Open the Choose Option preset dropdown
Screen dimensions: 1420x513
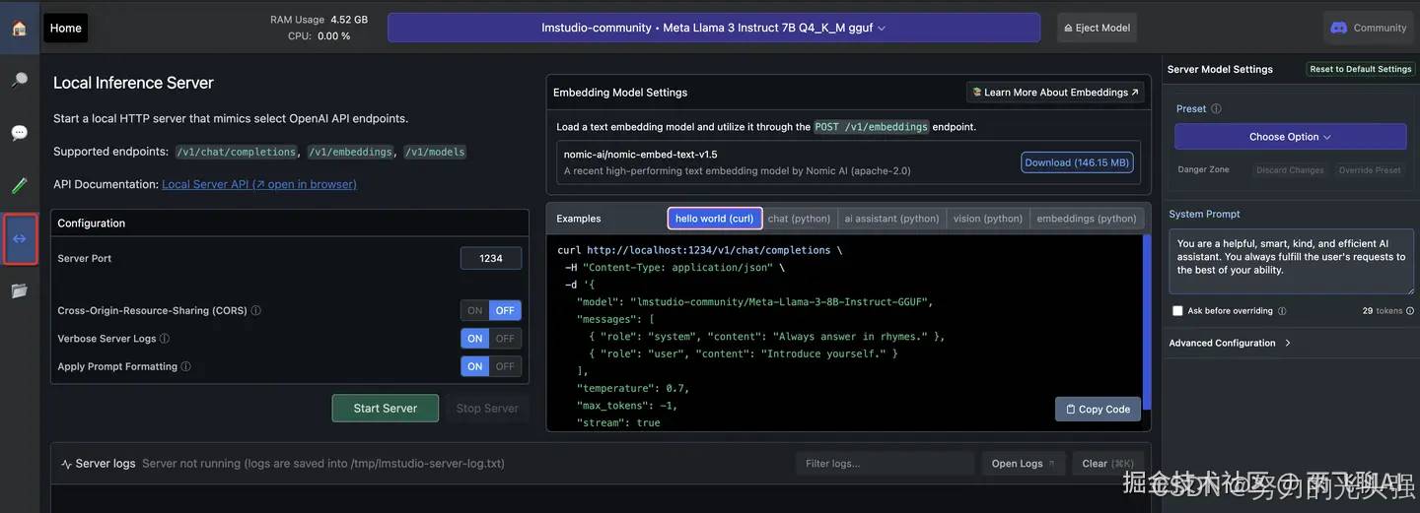click(1290, 137)
